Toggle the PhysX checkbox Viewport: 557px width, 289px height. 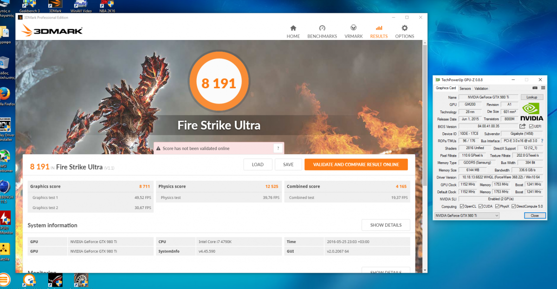(x=497, y=206)
